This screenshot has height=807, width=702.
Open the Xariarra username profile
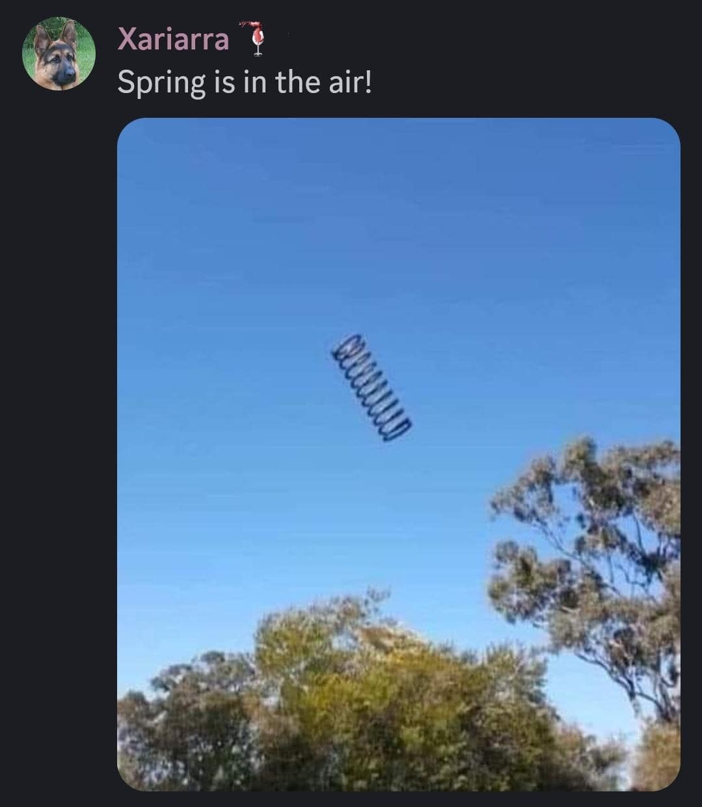pyautogui.click(x=173, y=39)
